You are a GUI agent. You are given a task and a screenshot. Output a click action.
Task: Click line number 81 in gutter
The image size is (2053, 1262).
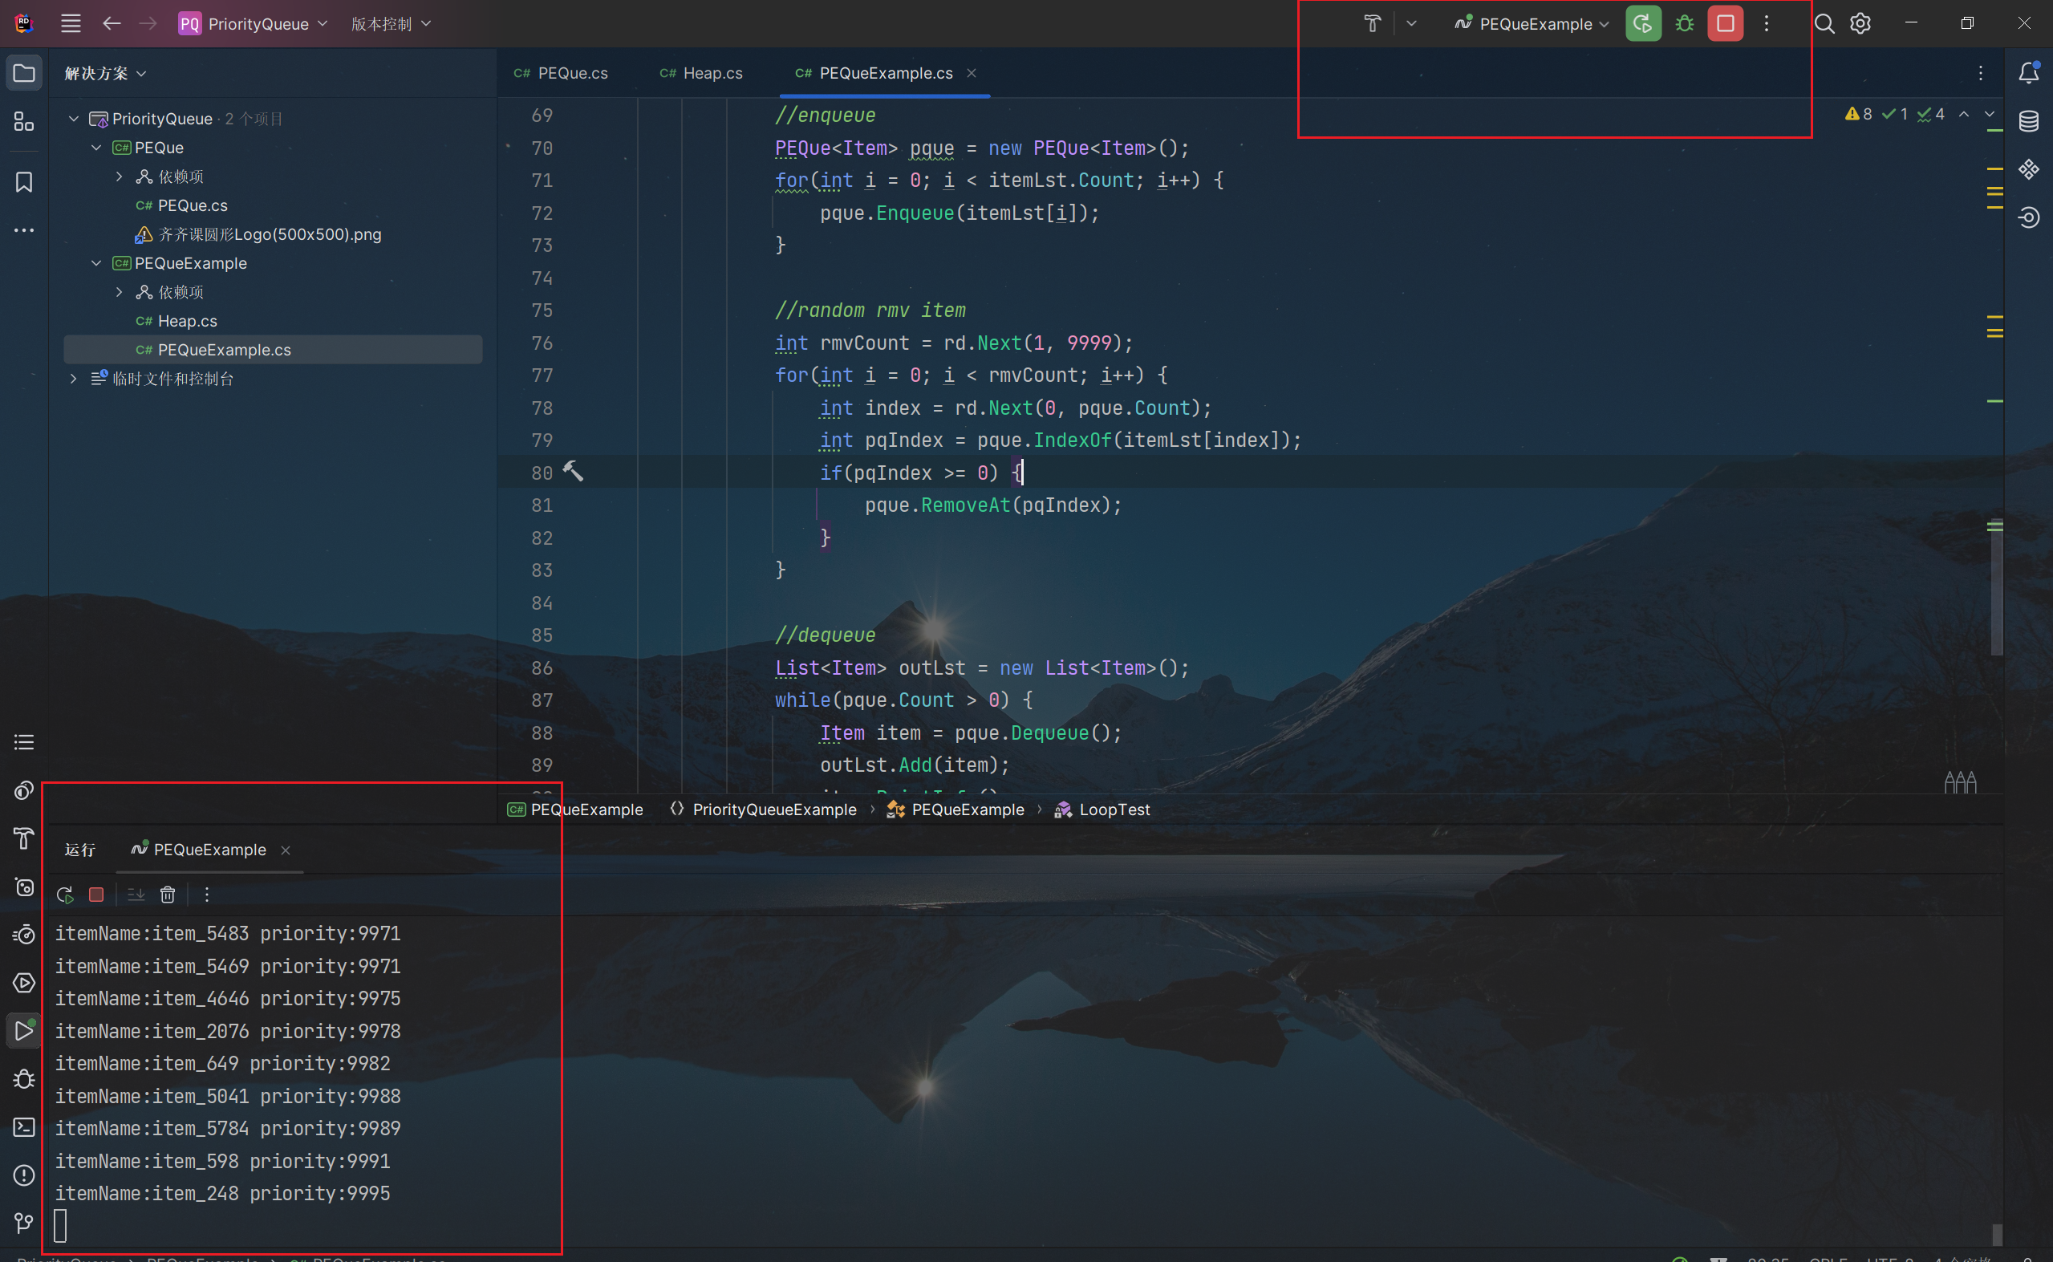[542, 505]
